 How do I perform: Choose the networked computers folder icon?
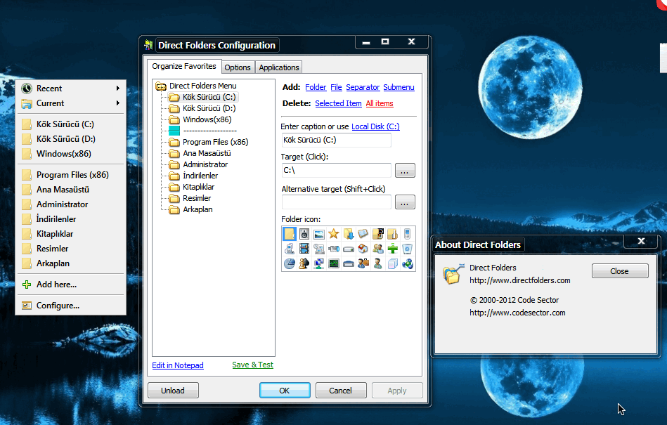coord(319,263)
